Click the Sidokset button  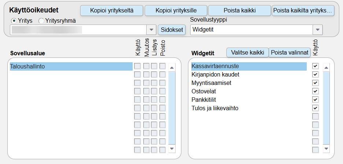pos(172,30)
